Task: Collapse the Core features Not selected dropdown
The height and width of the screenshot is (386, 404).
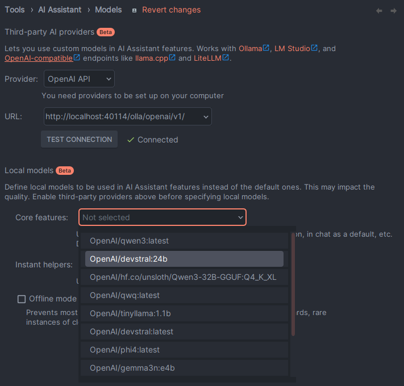Action: [x=163, y=217]
